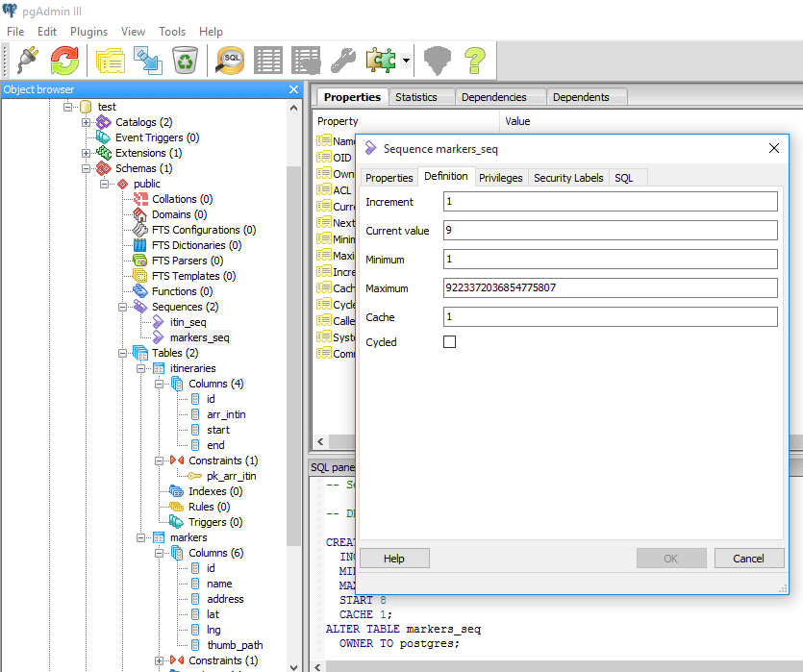Click the properties pane scroll left arrow

pyautogui.click(x=321, y=441)
